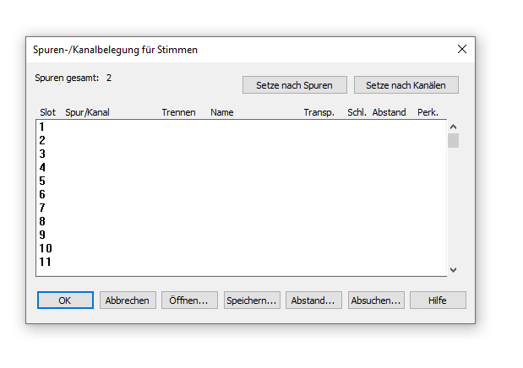Click the scrollbar down arrow
This screenshot has width=523, height=368.
(x=453, y=269)
